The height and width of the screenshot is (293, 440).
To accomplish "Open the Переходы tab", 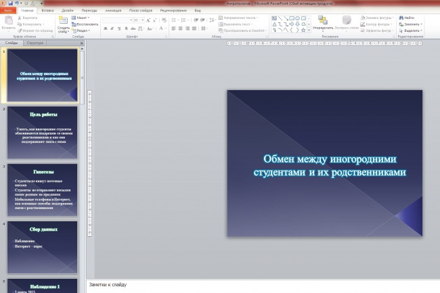I will [x=89, y=10].
